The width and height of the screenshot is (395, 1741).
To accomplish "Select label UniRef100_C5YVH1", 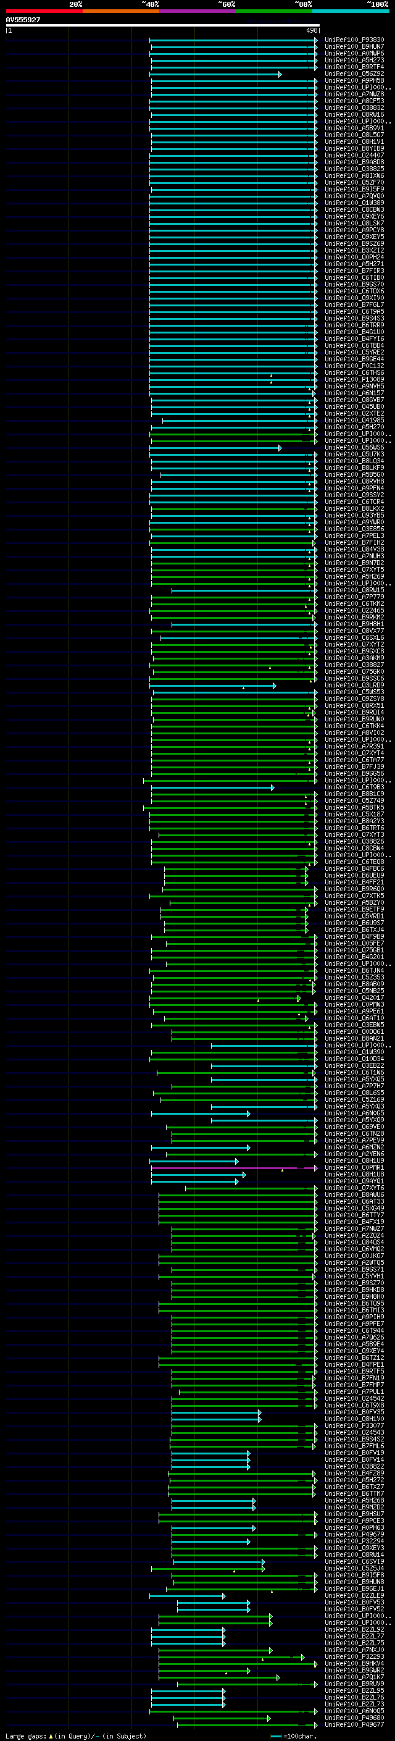I will coord(354,1276).
